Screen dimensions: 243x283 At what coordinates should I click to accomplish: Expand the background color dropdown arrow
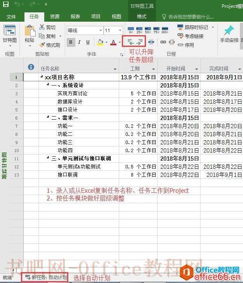106,43
